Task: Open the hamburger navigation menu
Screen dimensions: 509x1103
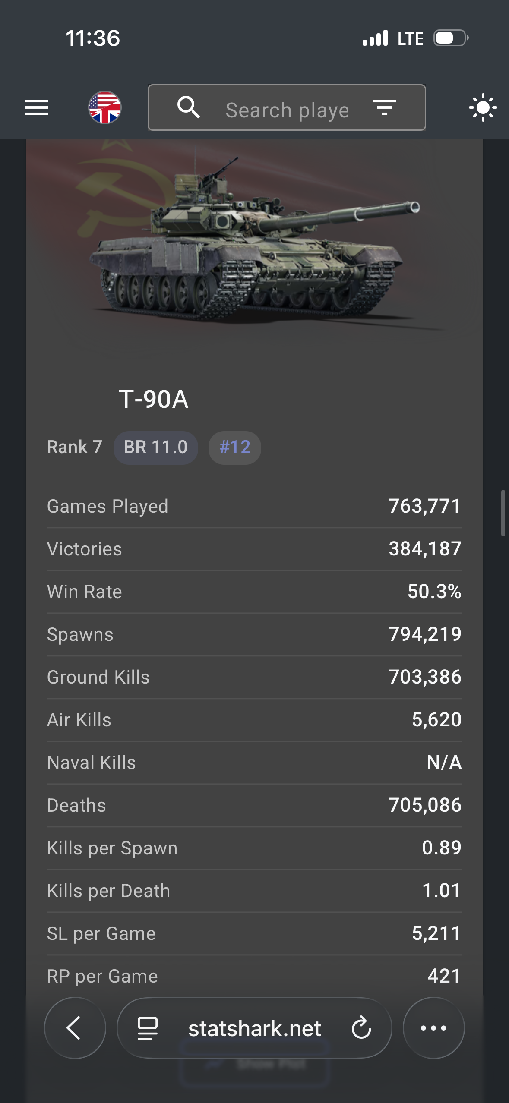Action: pos(36,107)
